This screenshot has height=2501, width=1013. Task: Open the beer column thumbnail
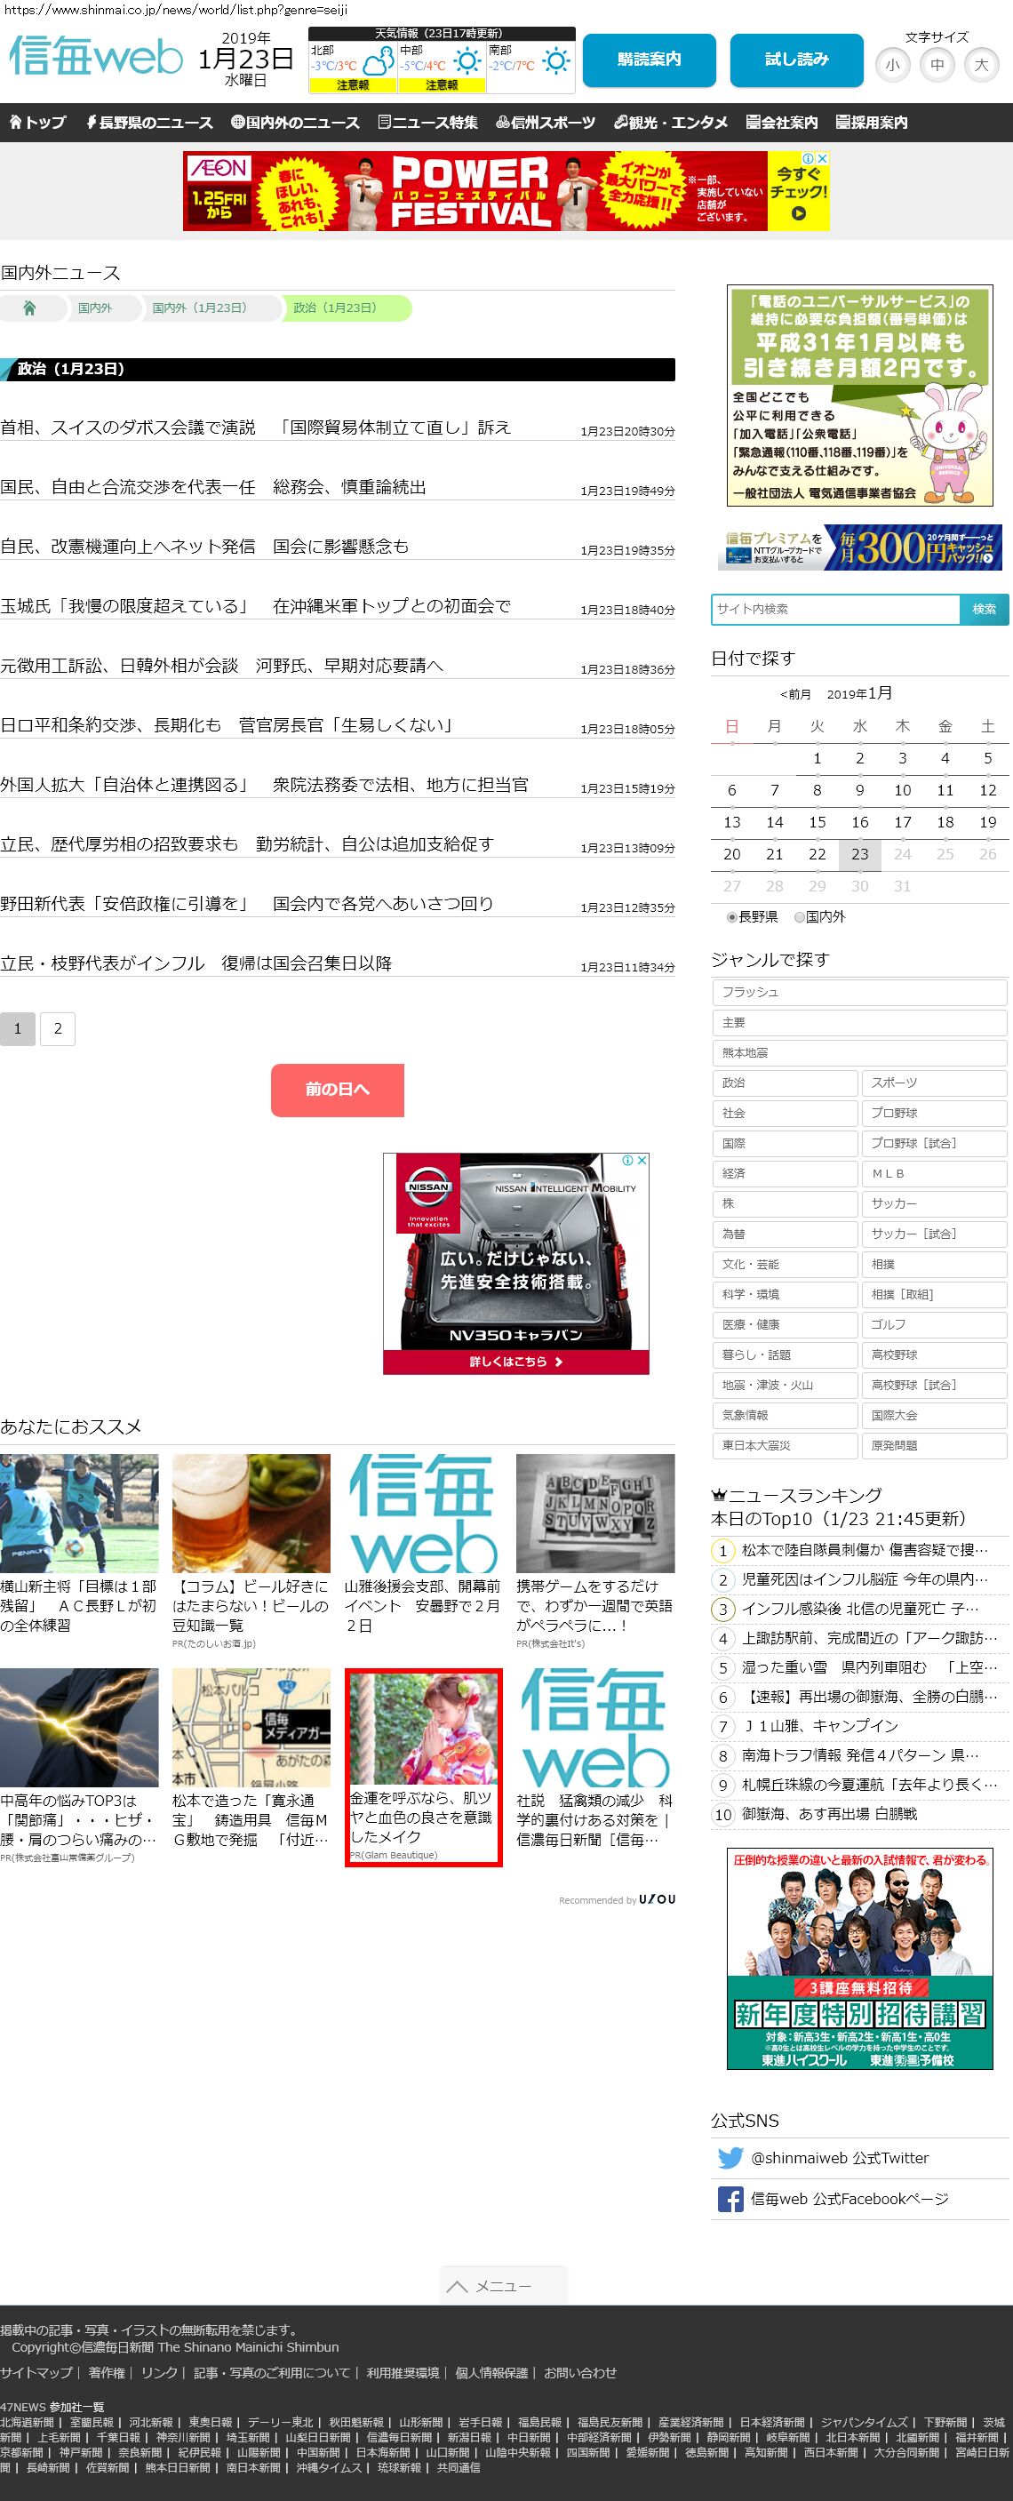tap(251, 1513)
